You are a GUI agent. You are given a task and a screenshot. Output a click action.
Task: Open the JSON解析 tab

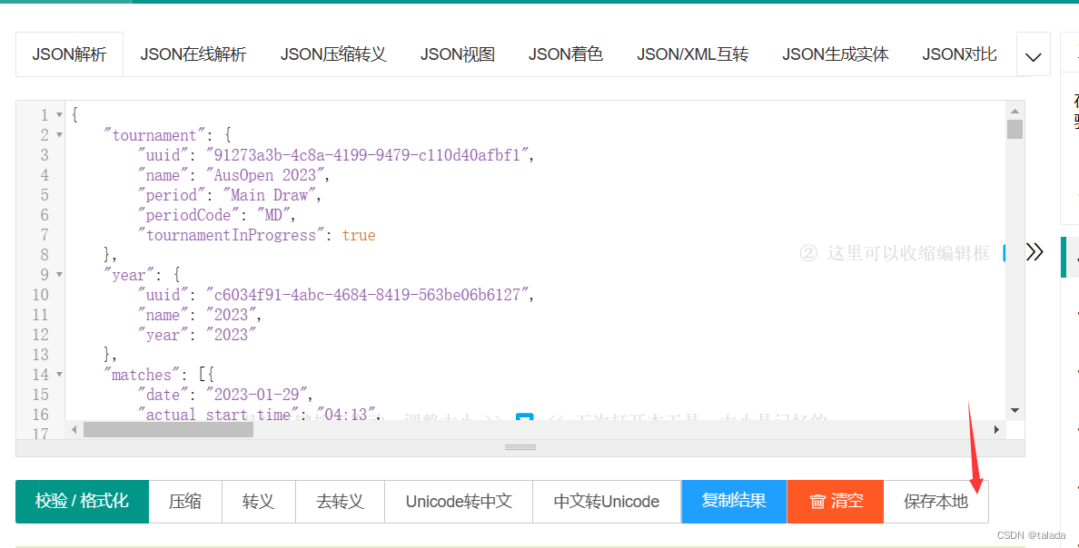click(x=70, y=54)
